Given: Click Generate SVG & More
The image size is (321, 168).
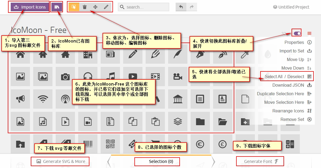Looking at the screenshot, I should click(61, 162).
